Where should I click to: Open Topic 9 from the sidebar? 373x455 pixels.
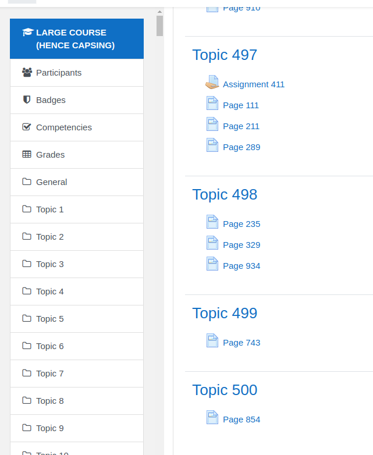[x=77, y=428]
